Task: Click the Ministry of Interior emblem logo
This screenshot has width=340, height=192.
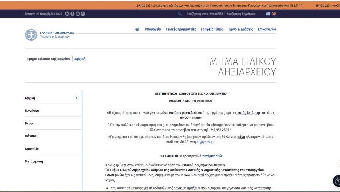Action: 31,35
